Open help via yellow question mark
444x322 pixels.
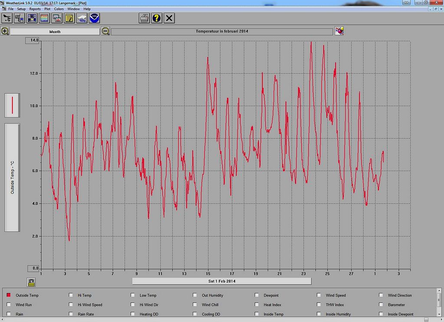[x=157, y=18]
